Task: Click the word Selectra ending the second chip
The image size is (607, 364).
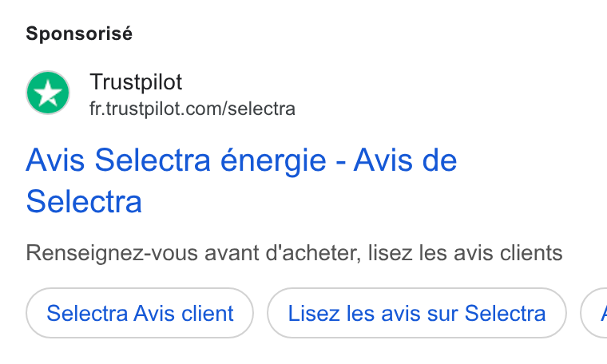Action: [506, 314]
